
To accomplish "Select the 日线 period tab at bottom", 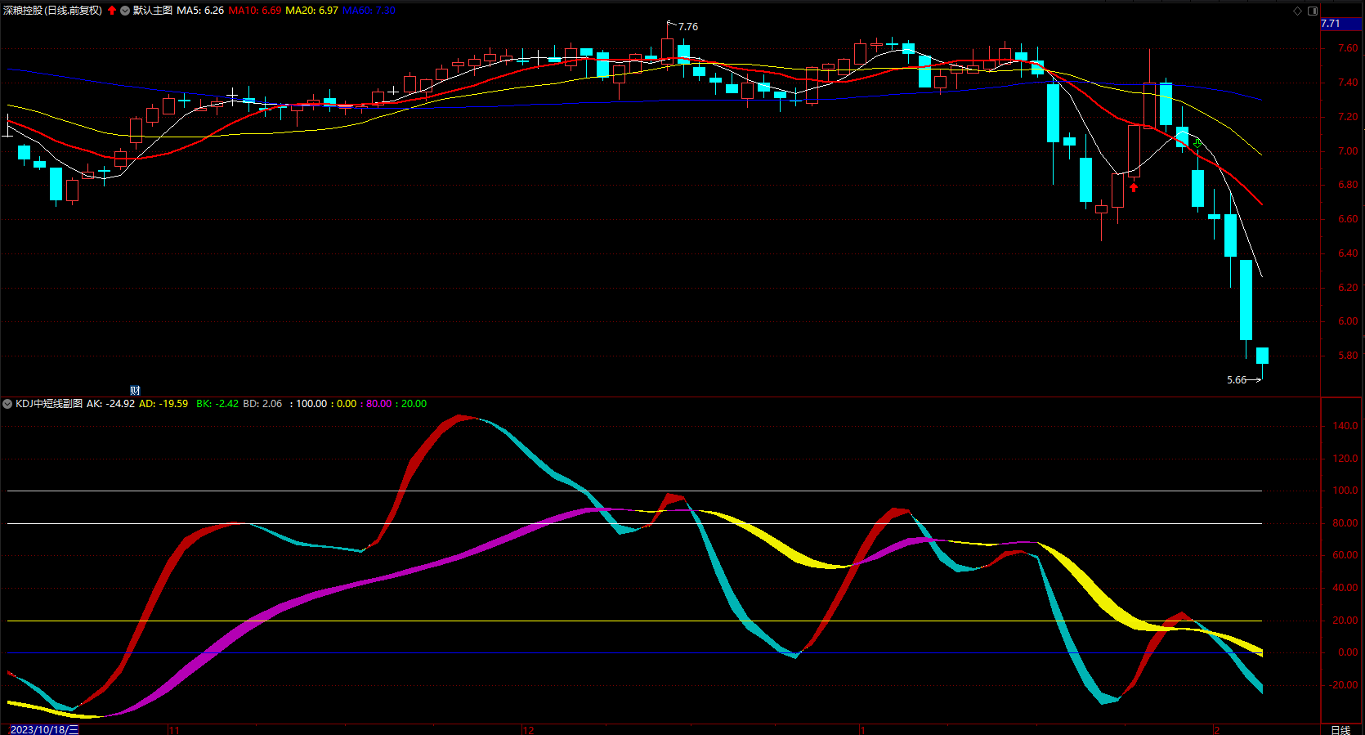I will (1340, 730).
